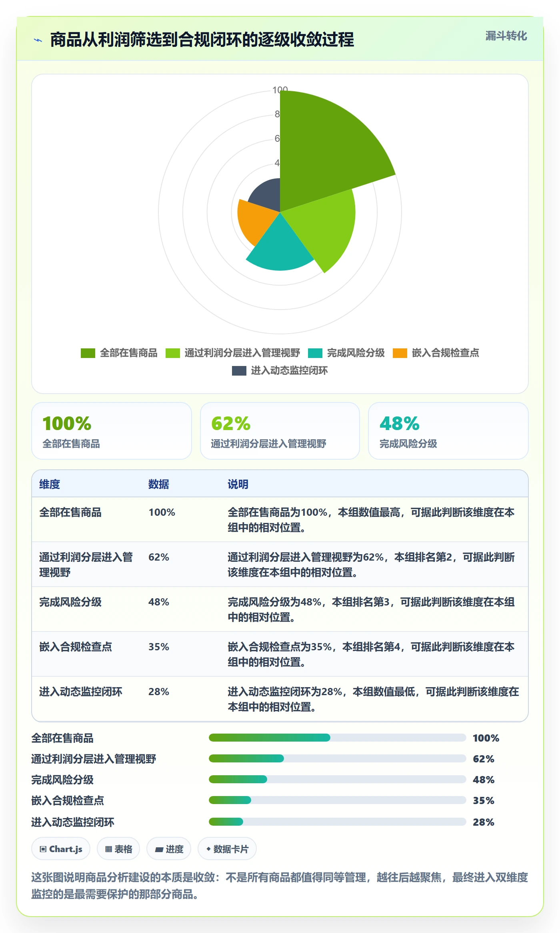Select the 100% 全部在售商品 stat card

pyautogui.click(x=112, y=431)
